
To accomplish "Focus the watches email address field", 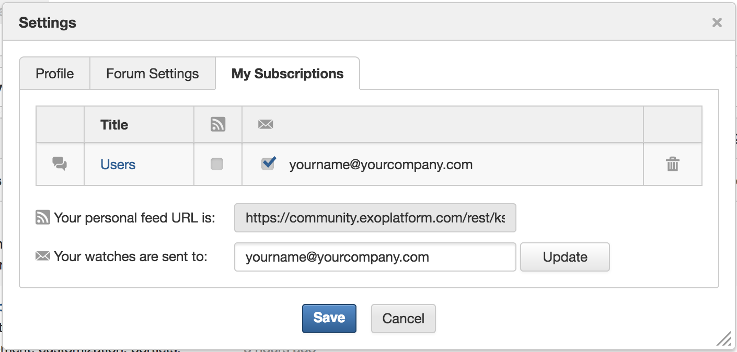I will (375, 257).
